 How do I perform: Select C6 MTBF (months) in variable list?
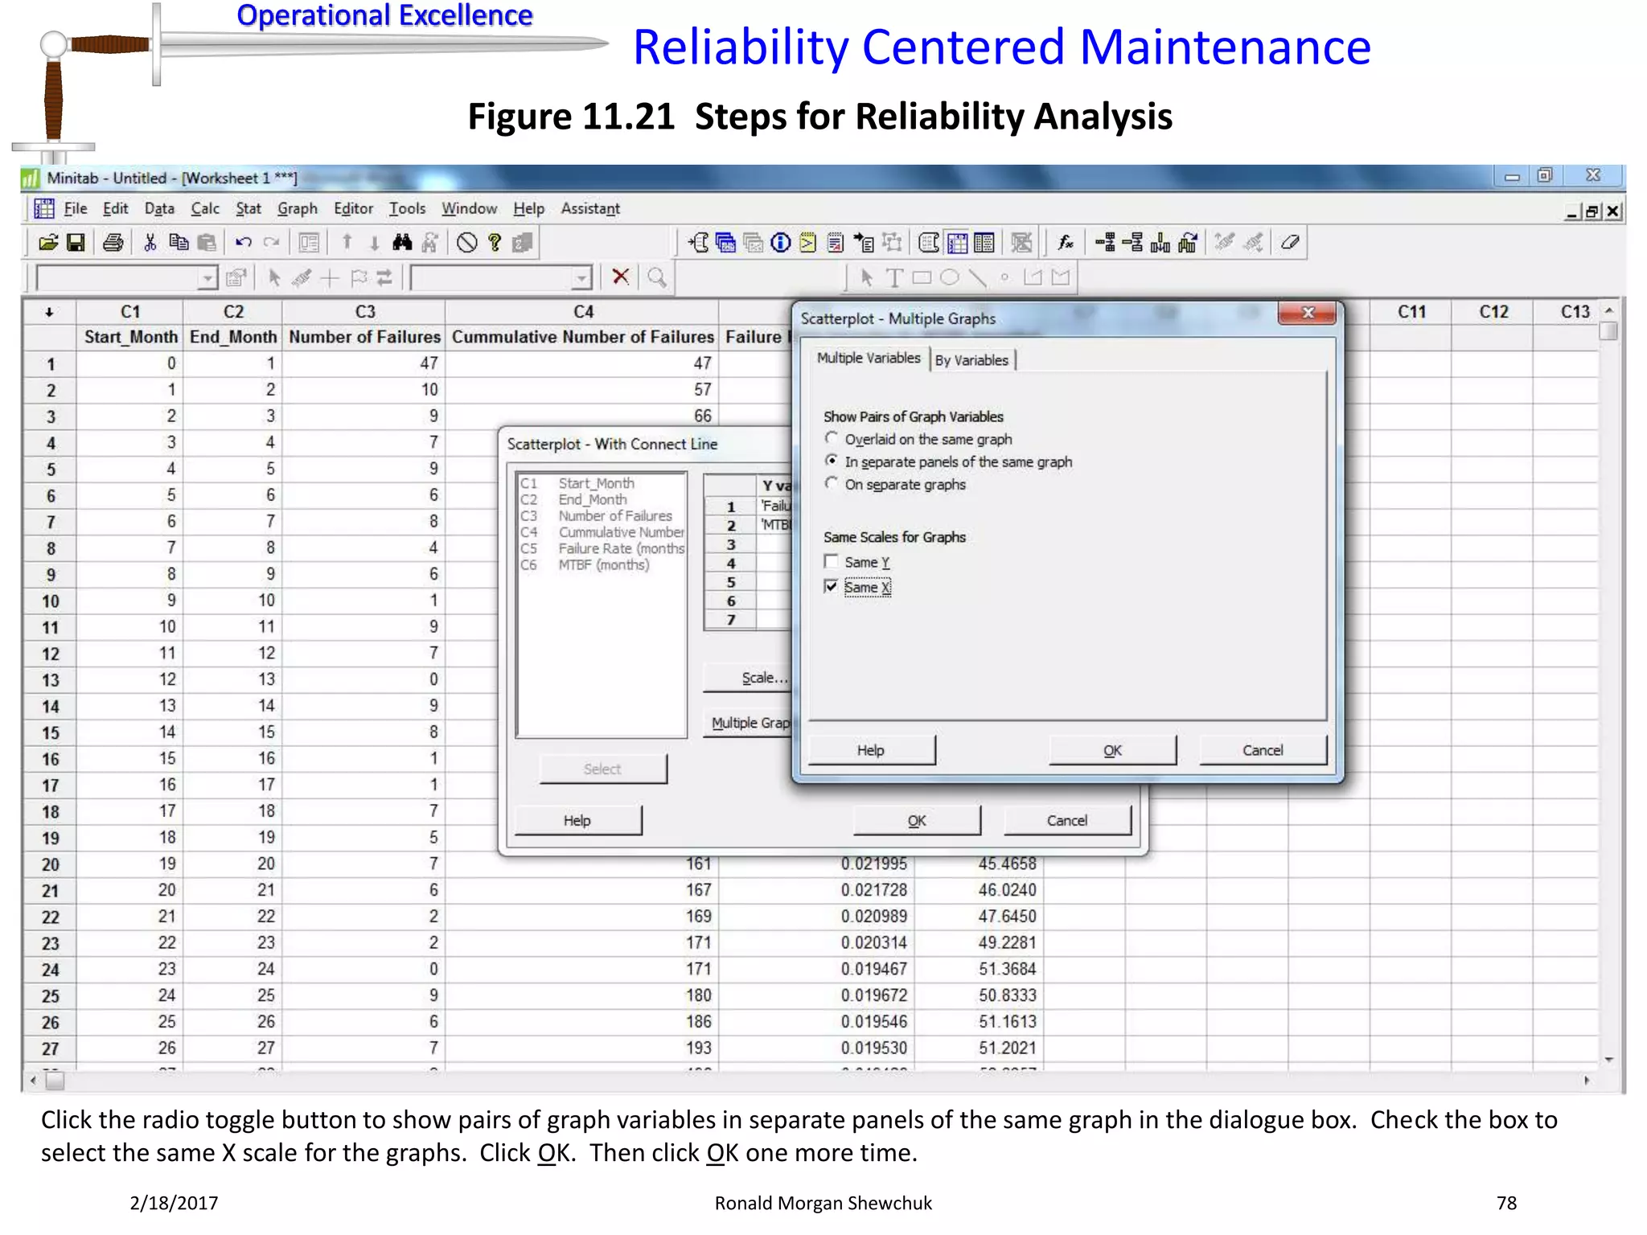click(585, 565)
